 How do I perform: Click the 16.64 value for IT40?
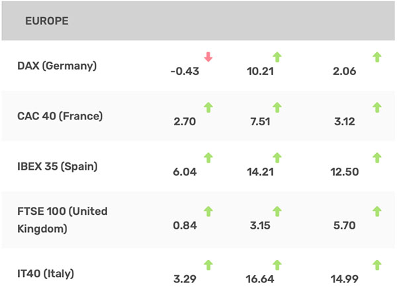point(260,279)
